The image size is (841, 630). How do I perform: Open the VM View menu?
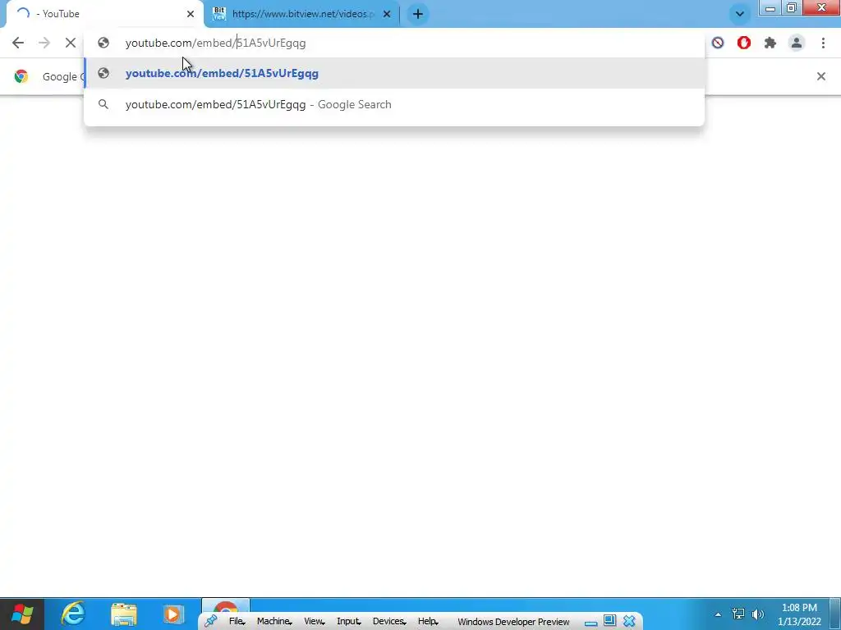point(315,622)
